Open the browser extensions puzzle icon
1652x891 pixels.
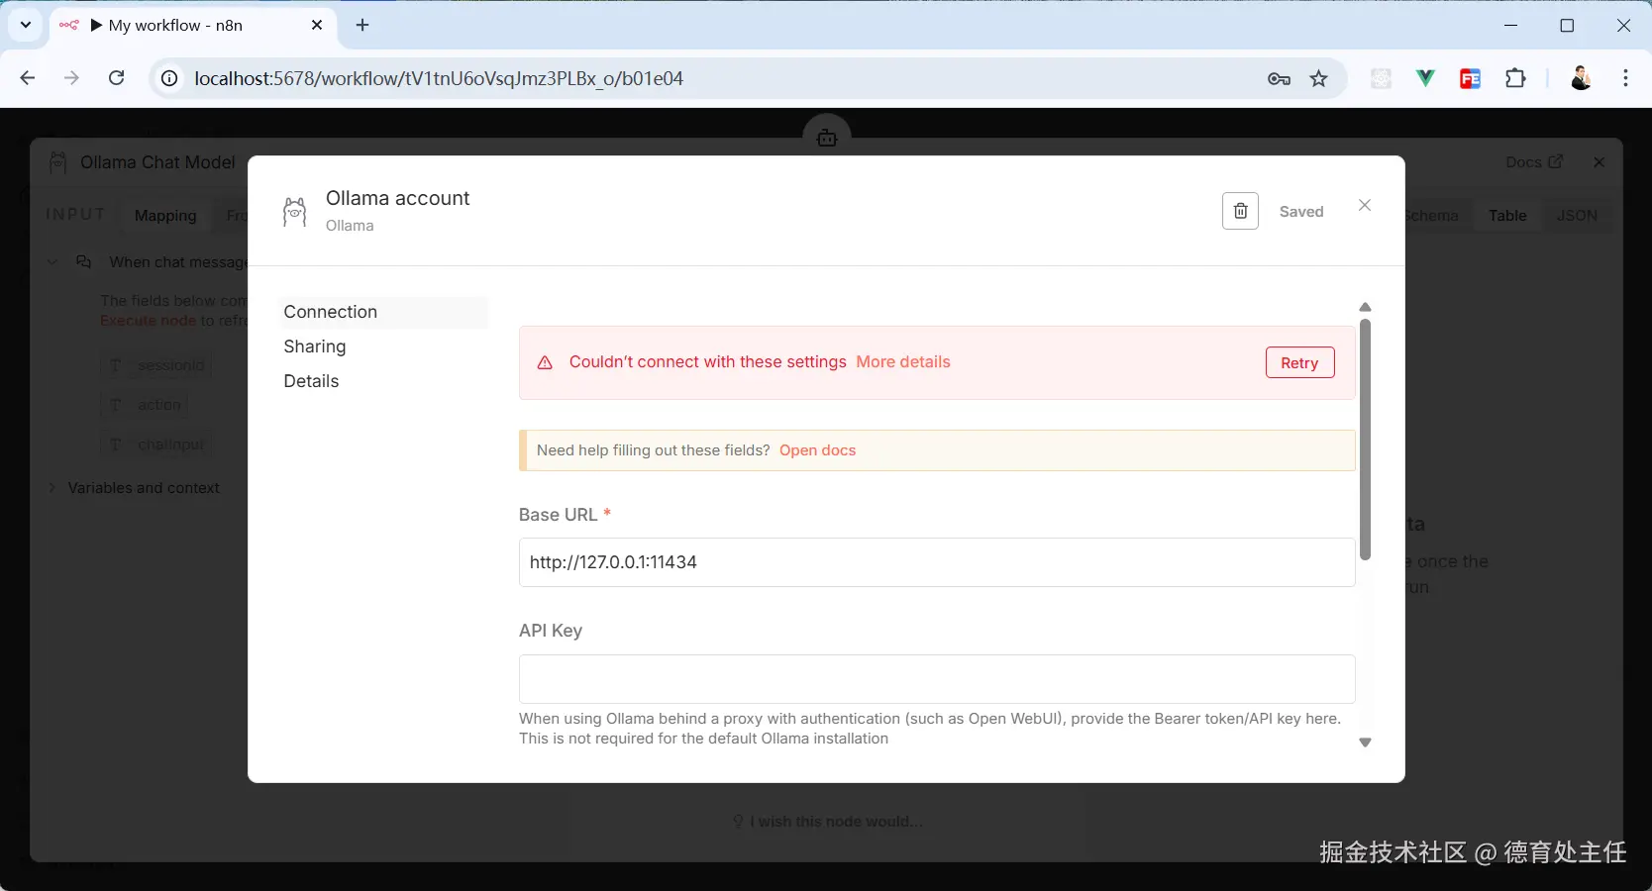(x=1515, y=78)
